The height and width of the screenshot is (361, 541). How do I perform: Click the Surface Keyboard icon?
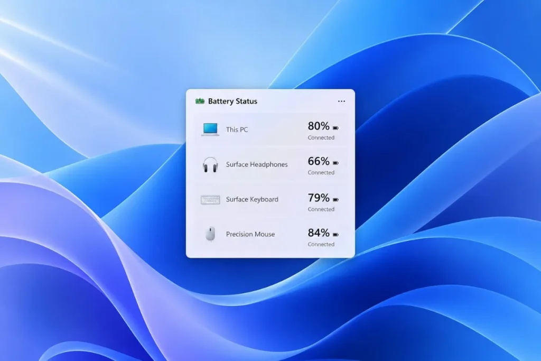pos(210,200)
